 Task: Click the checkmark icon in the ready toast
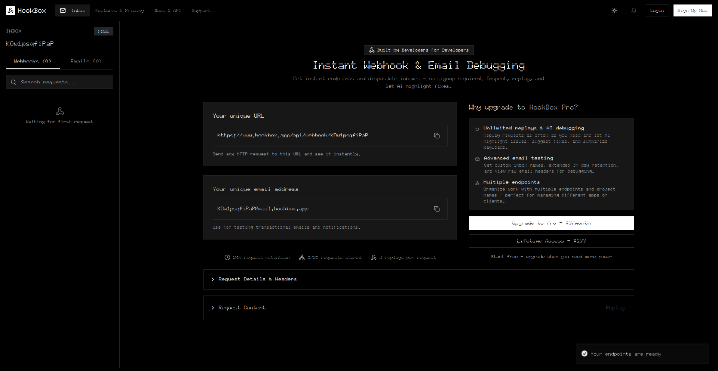(584, 353)
